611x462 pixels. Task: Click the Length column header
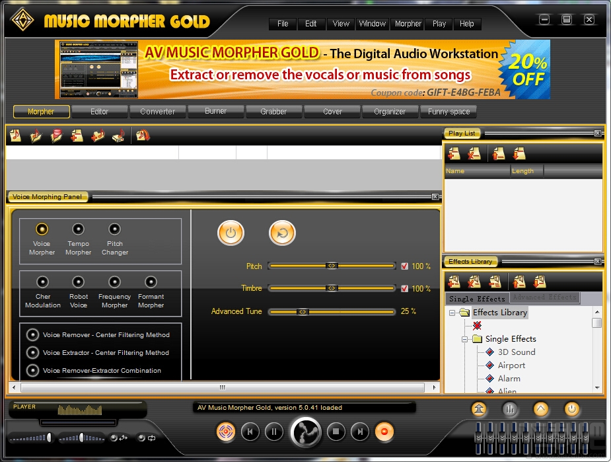coord(527,171)
